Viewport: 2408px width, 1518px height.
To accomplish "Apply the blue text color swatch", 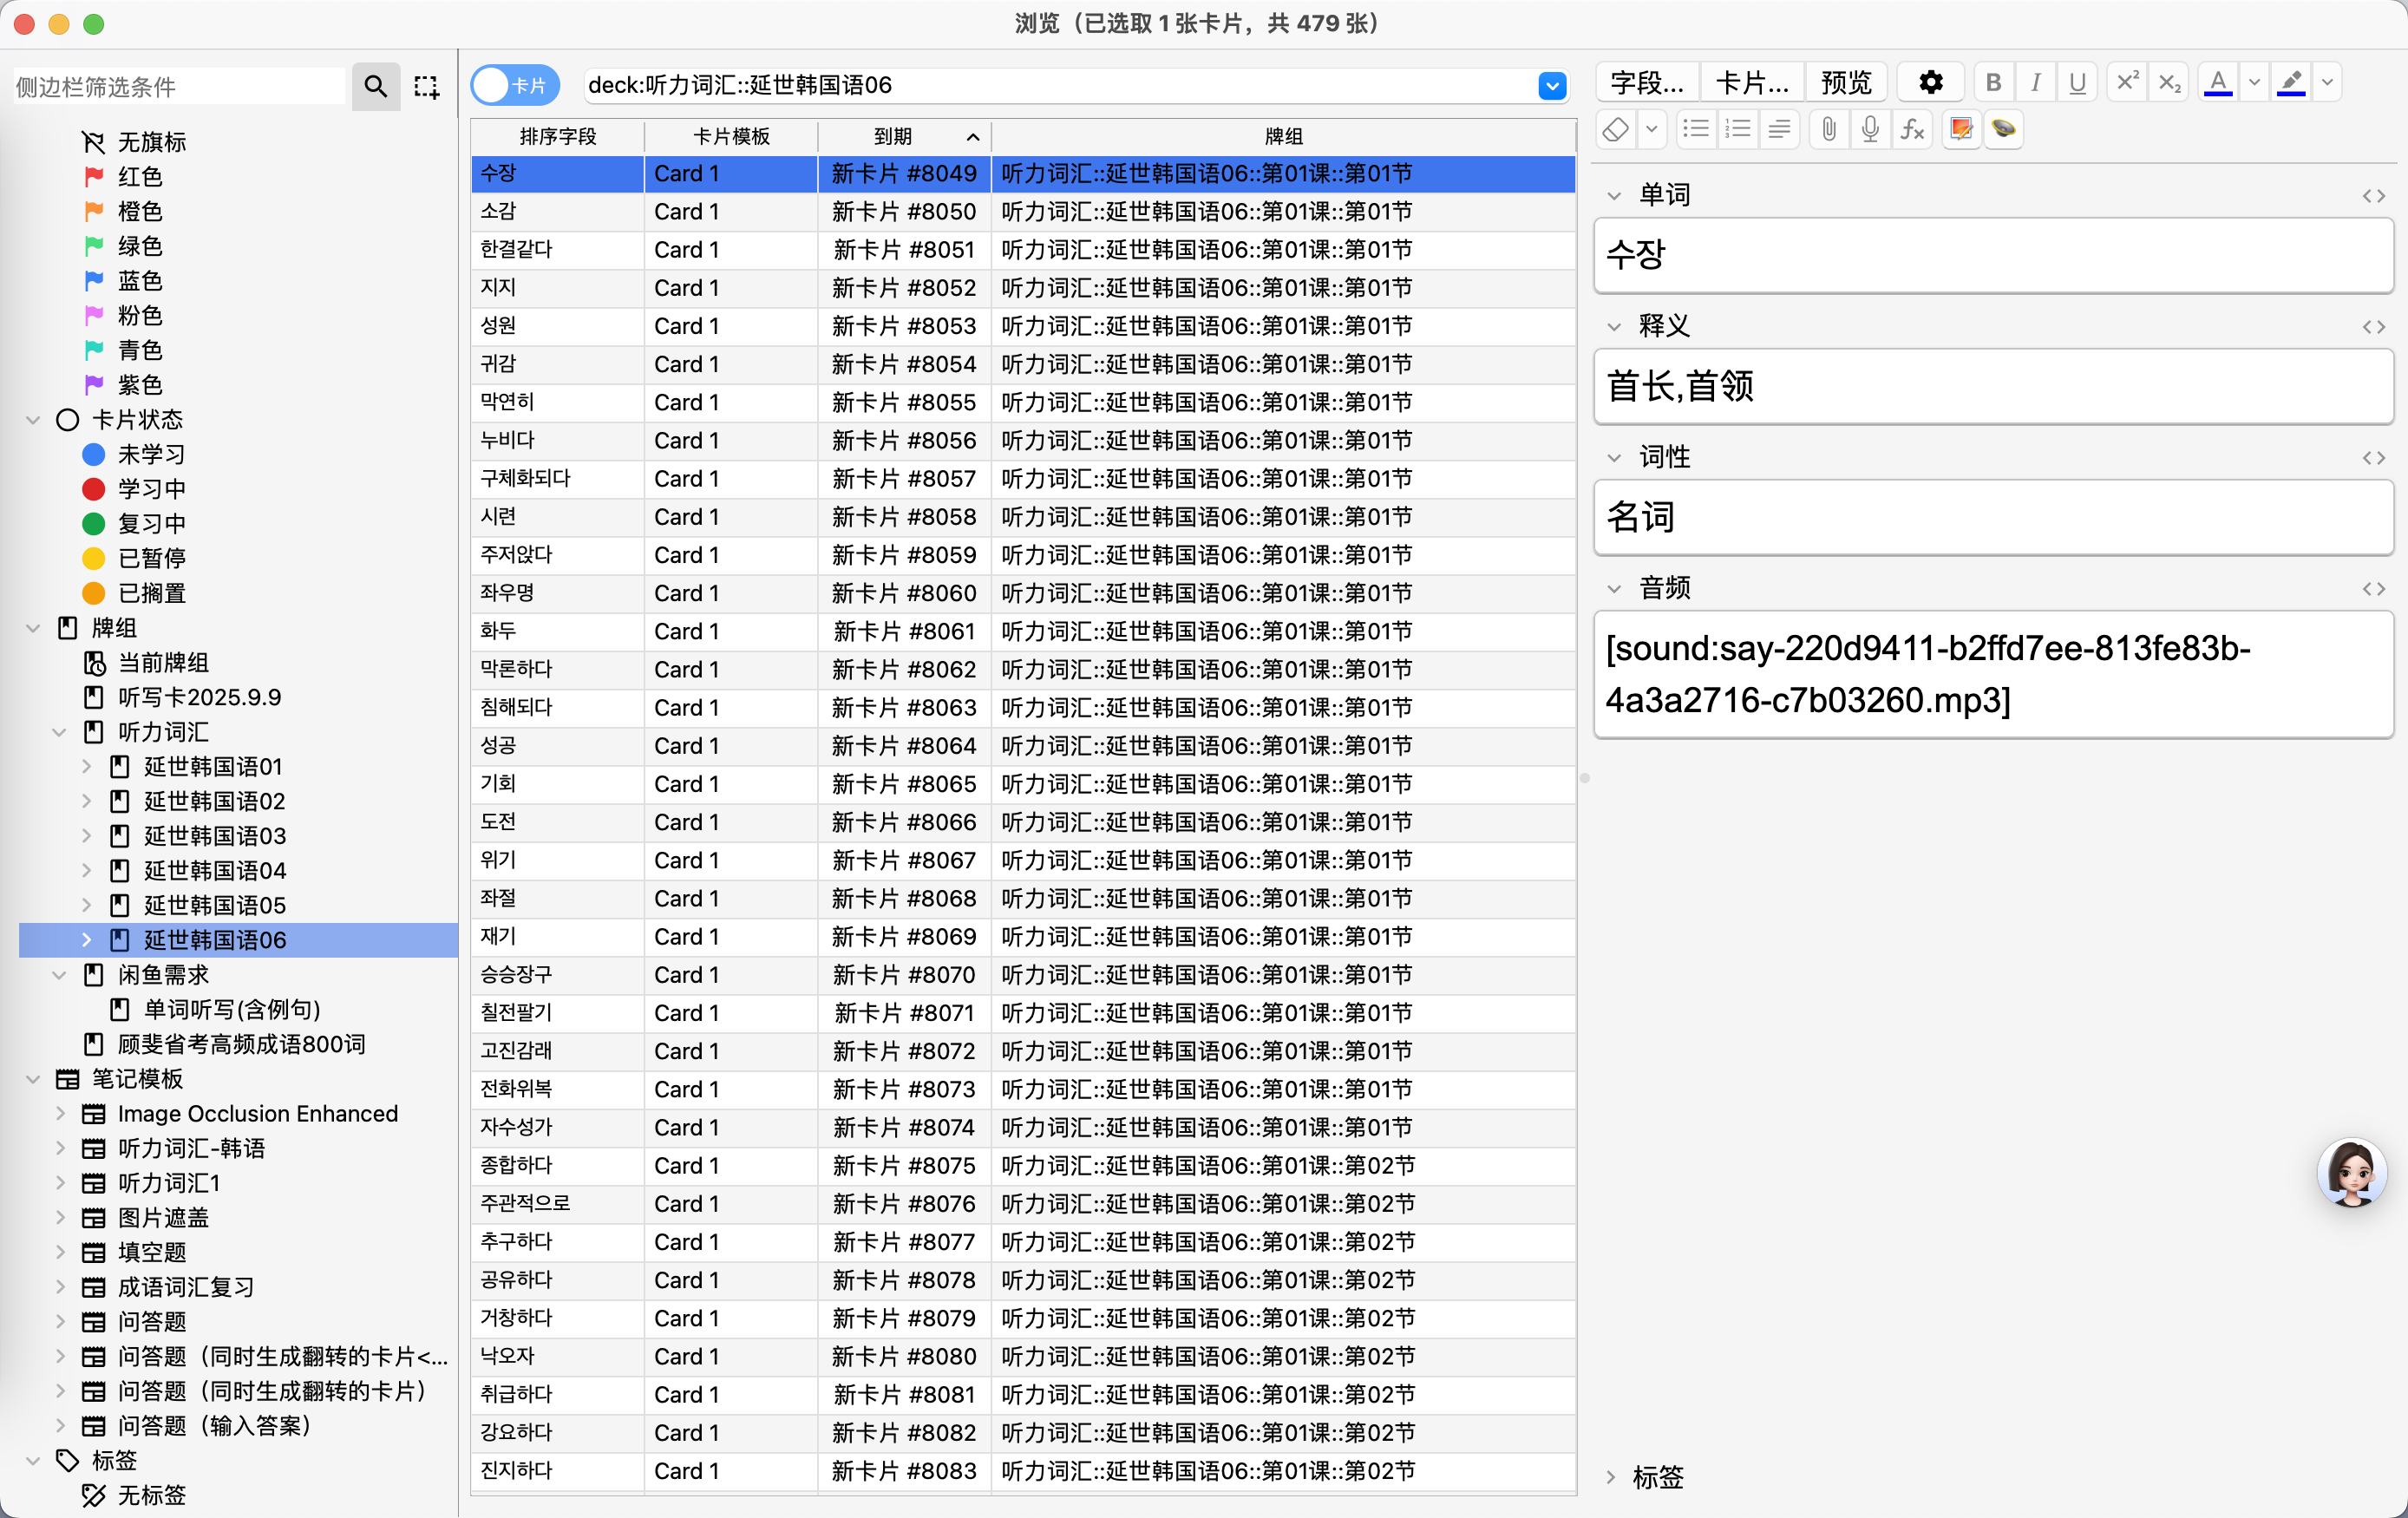I will pyautogui.click(x=2217, y=82).
